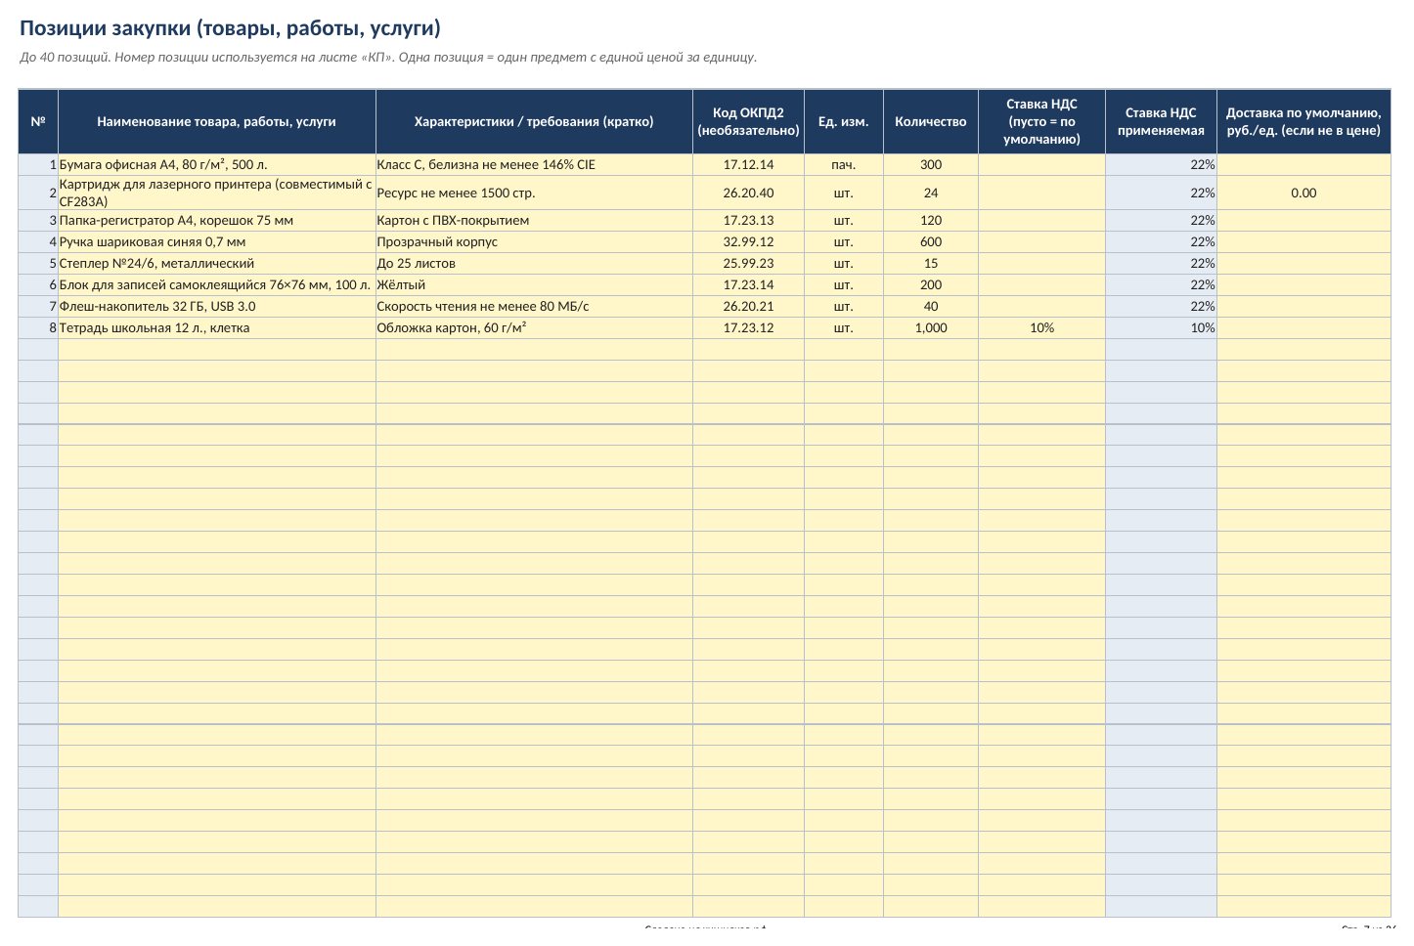Click the quantity 1,000 cell

[931, 327]
